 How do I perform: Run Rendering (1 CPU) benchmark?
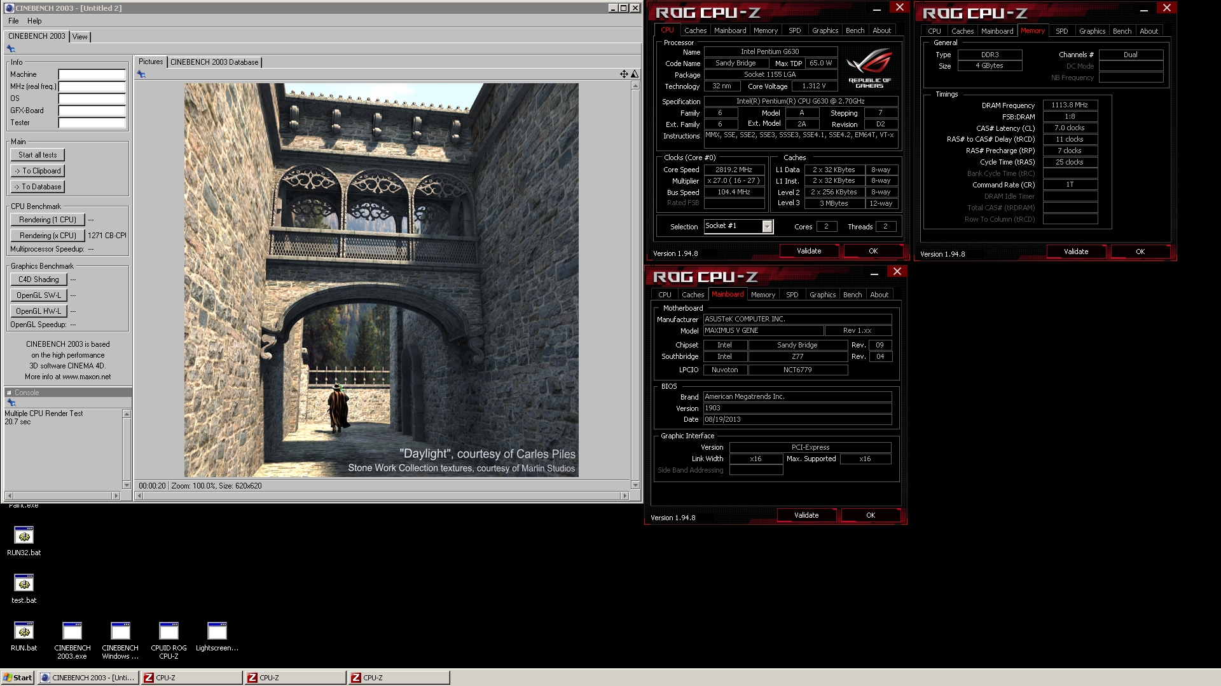pos(48,220)
